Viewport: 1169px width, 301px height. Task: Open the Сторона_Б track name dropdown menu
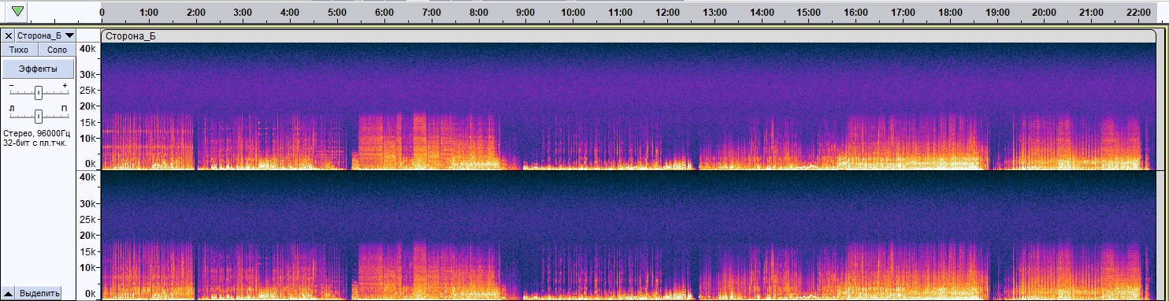coord(46,35)
